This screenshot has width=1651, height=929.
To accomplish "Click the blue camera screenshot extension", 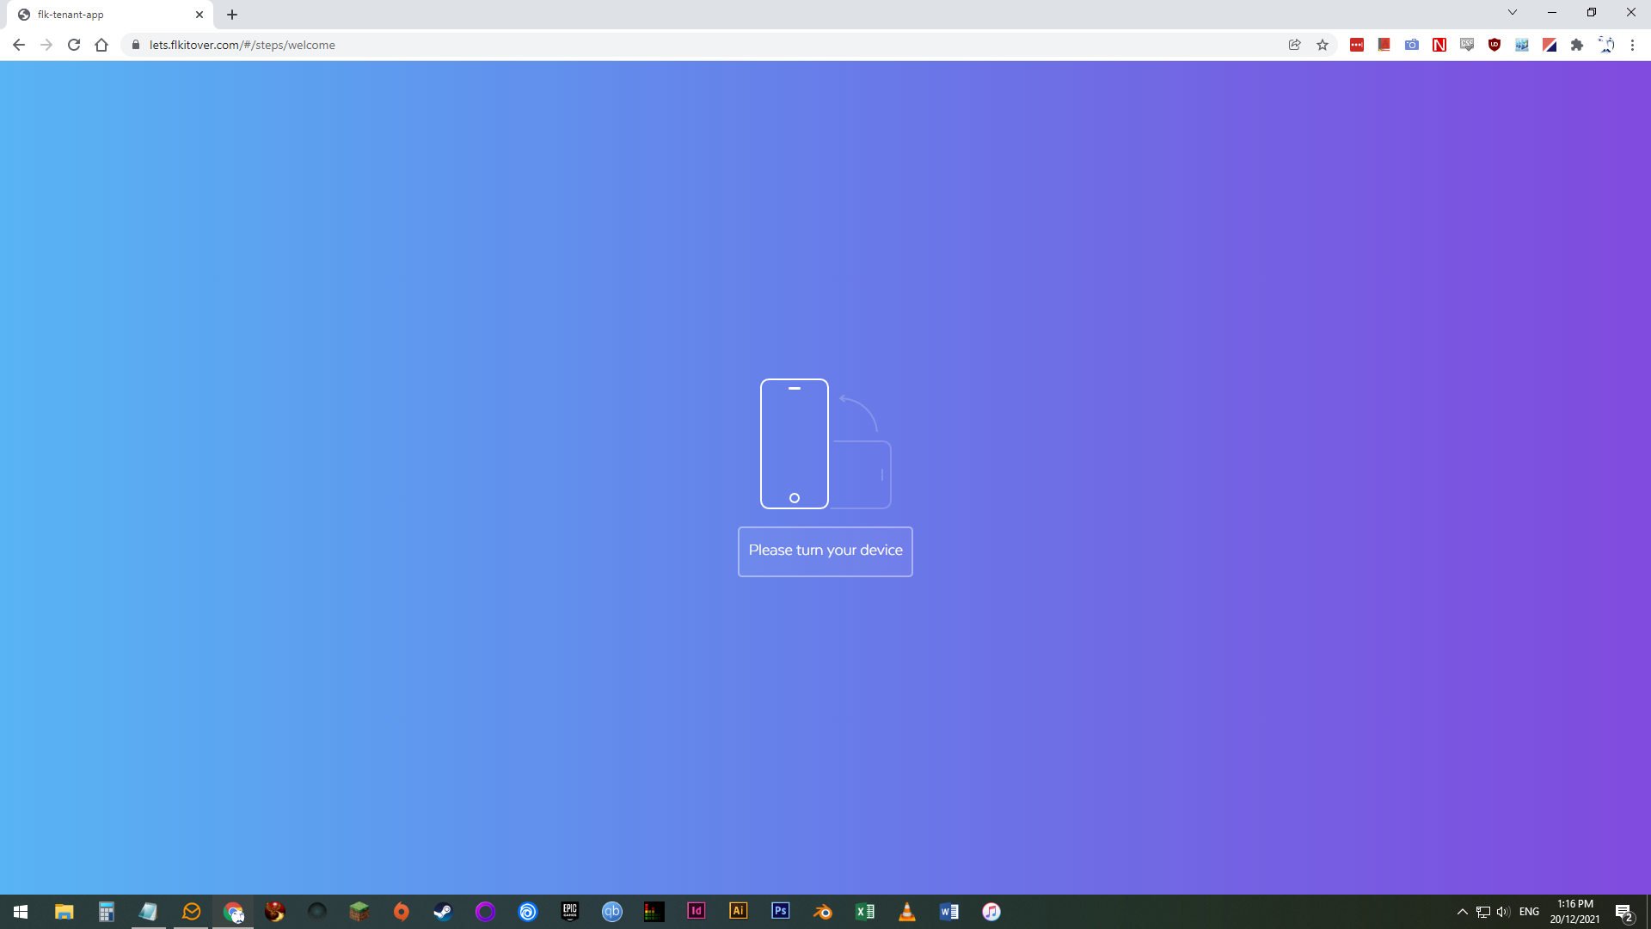I will (1412, 45).
